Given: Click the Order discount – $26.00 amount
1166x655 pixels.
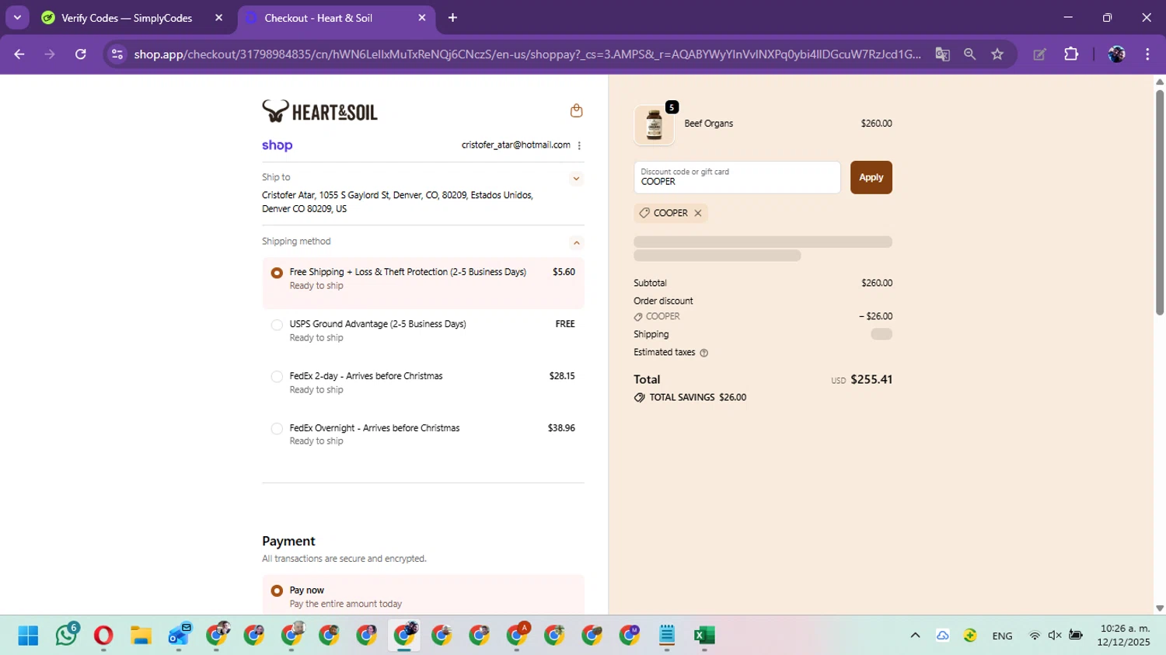Looking at the screenshot, I should 875,316.
